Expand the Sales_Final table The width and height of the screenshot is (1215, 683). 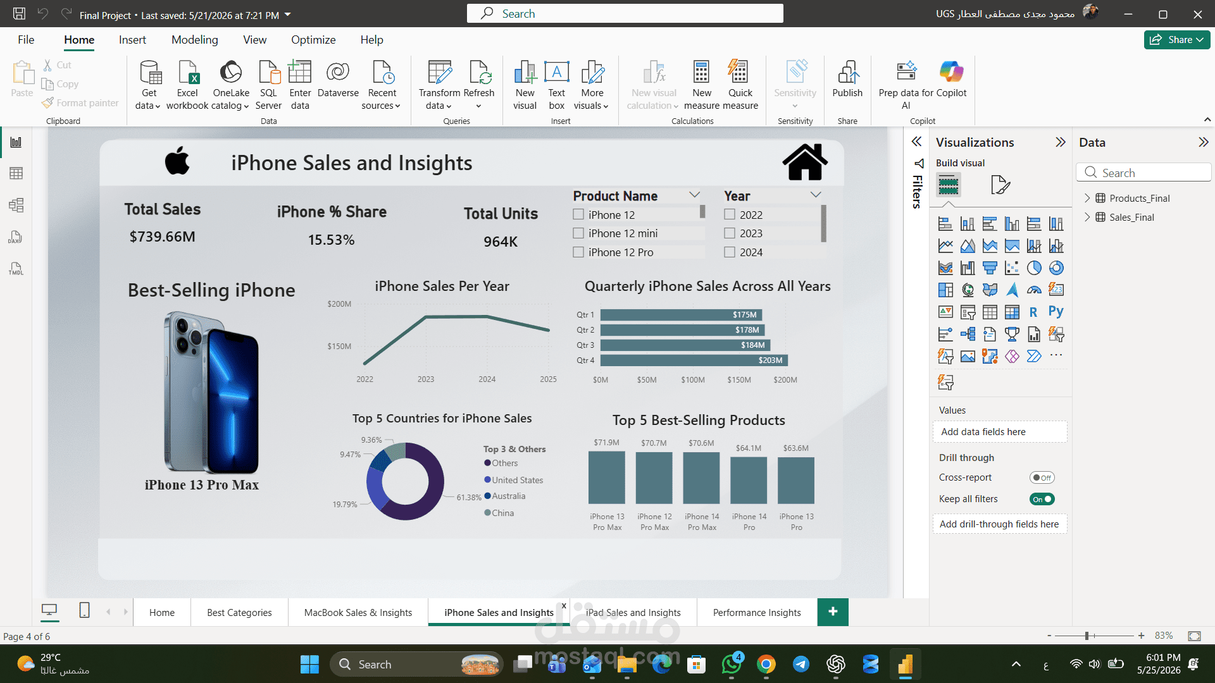[1087, 217]
